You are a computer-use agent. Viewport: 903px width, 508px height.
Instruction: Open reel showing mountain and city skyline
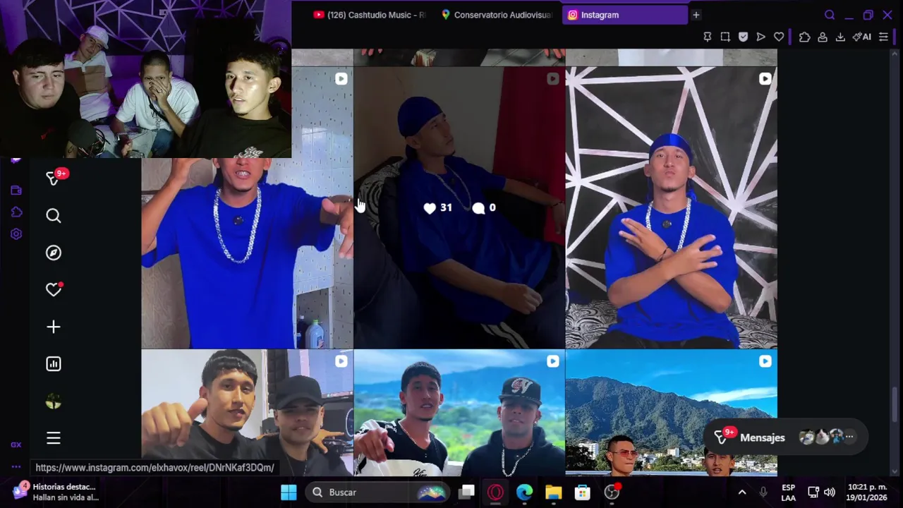coord(671,413)
